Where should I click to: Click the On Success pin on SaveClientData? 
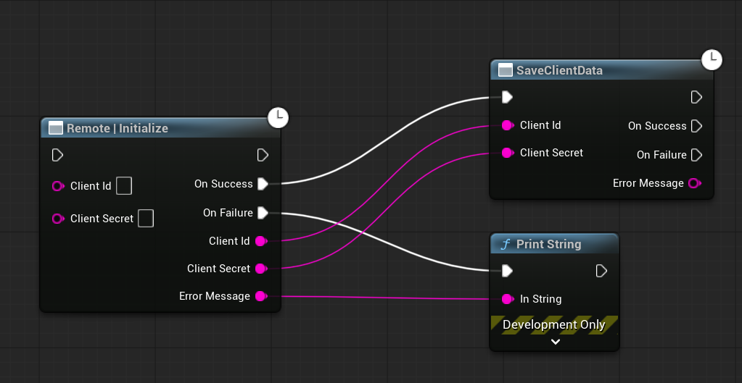tap(696, 126)
